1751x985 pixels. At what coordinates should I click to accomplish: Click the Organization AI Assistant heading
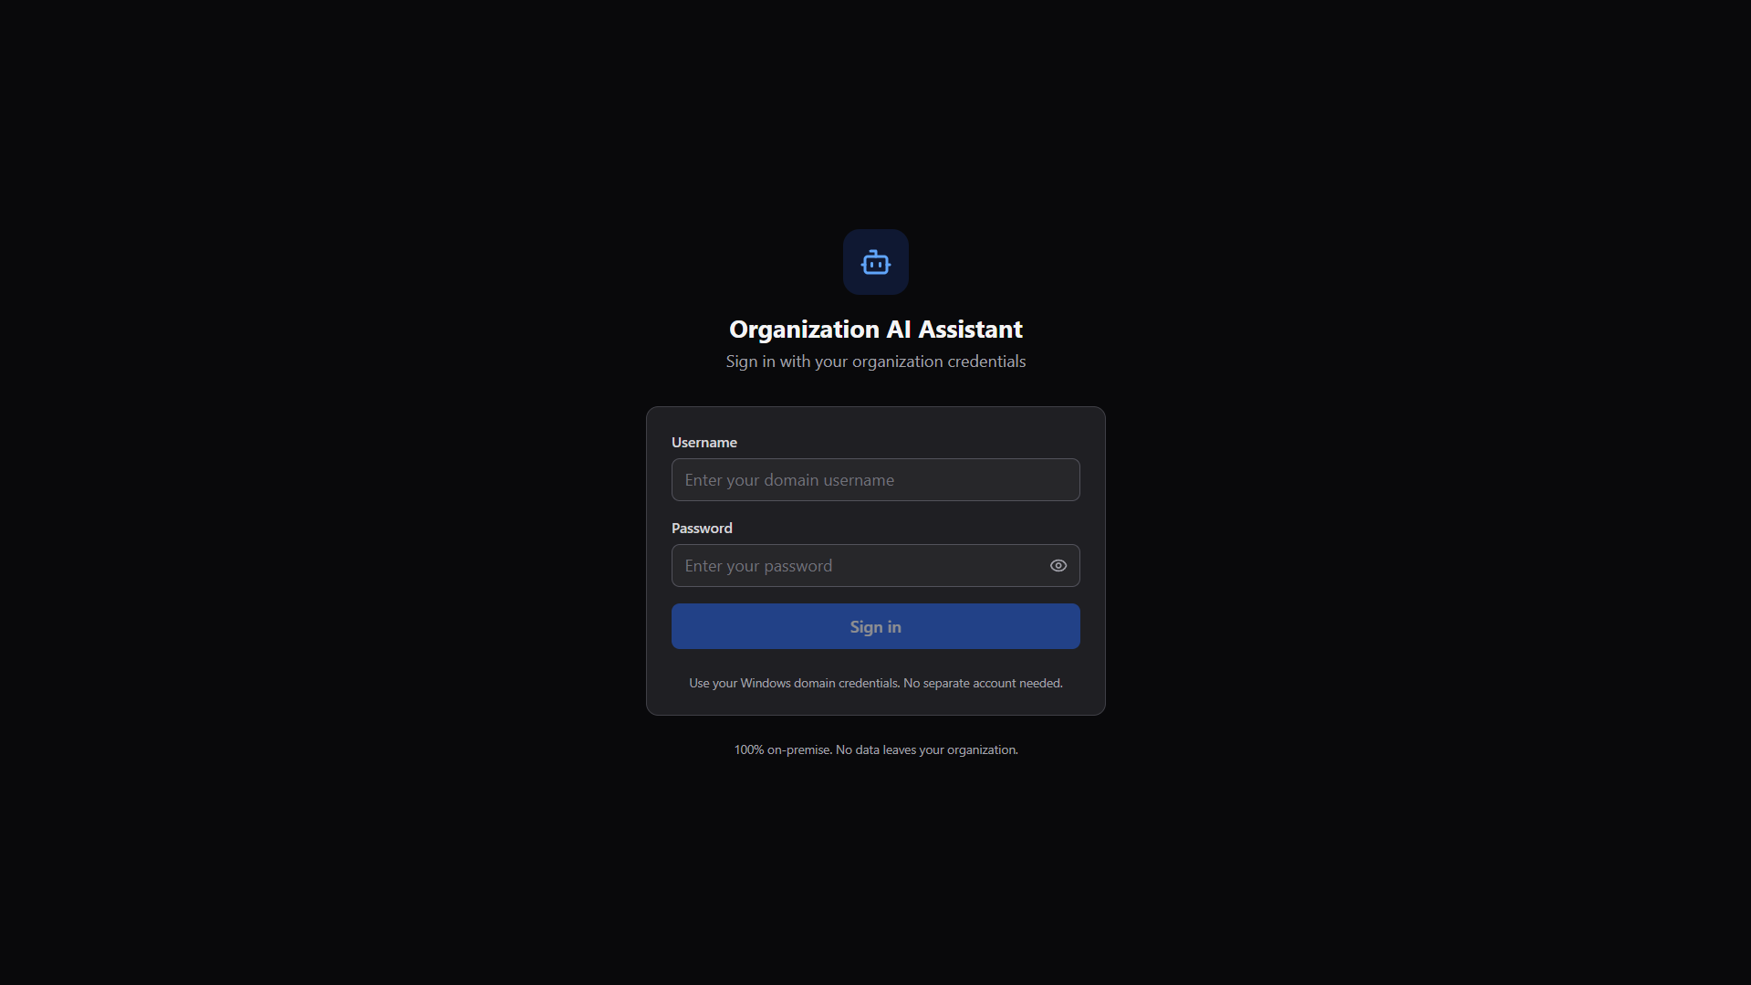pos(875,329)
